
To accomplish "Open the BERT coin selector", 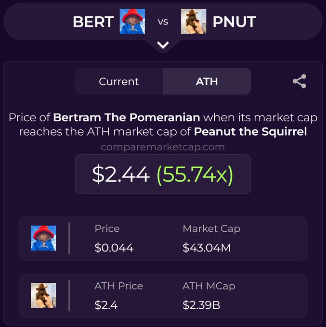I will [93, 22].
